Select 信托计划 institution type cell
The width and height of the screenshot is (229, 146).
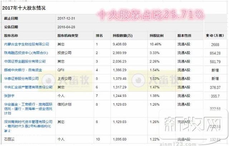(64, 104)
